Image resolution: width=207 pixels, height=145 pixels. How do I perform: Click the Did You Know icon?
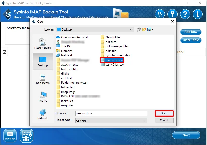point(26,136)
